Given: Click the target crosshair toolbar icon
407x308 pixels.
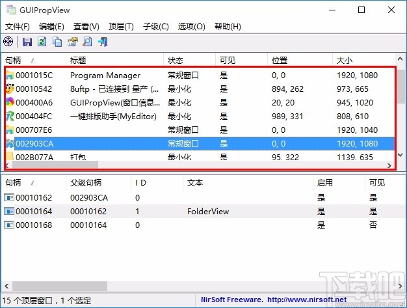Looking at the screenshot, I should tap(8, 42).
